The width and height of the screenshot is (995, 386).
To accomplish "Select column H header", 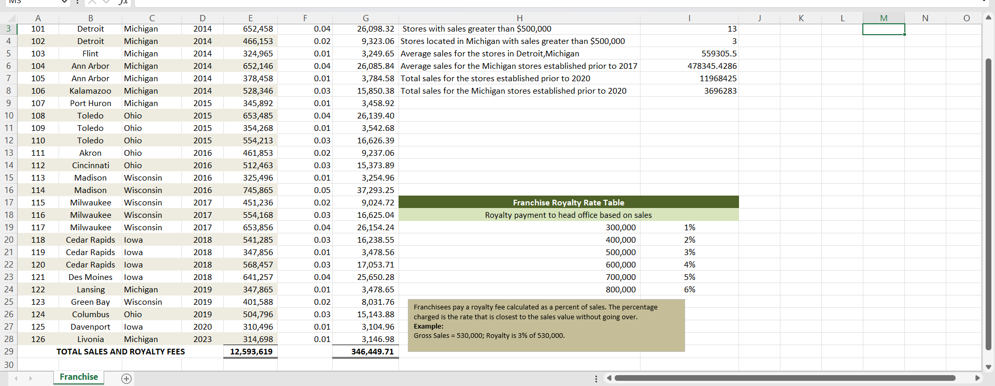I will click(x=519, y=18).
